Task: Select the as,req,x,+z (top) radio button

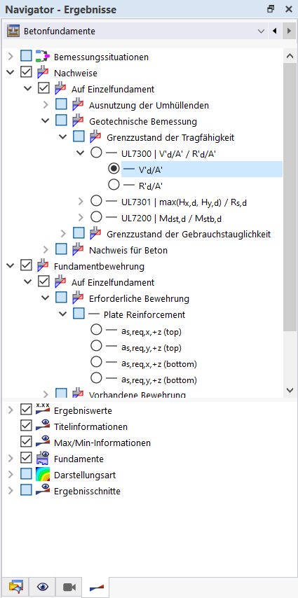Action: coord(96,331)
